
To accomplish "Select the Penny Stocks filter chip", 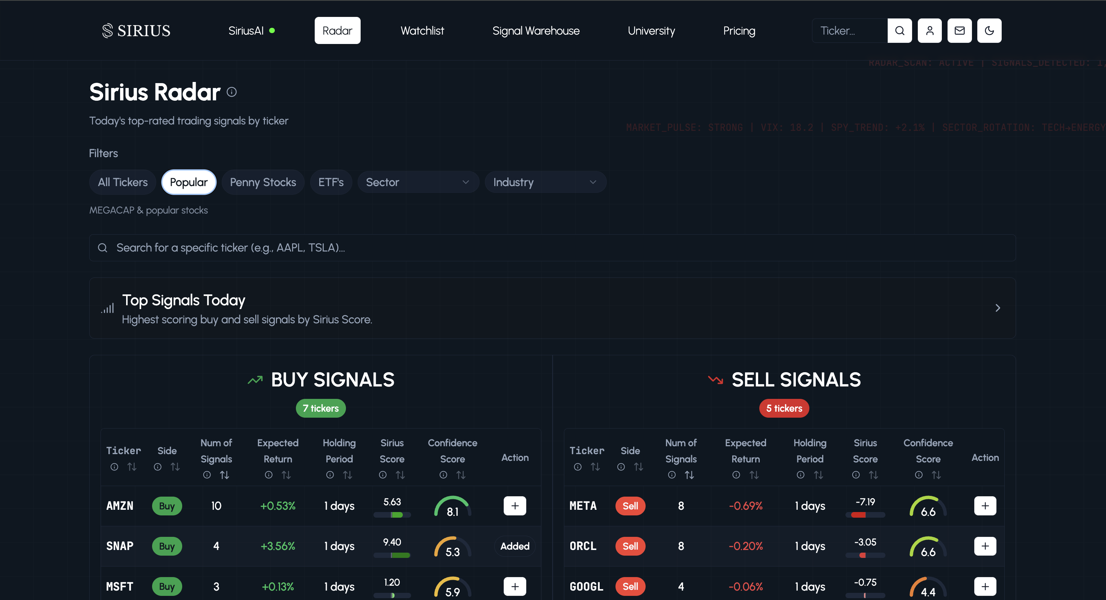I will click(263, 182).
